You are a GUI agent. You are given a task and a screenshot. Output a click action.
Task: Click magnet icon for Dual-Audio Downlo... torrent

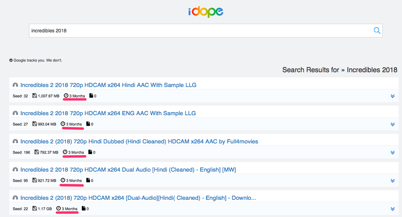point(15,197)
